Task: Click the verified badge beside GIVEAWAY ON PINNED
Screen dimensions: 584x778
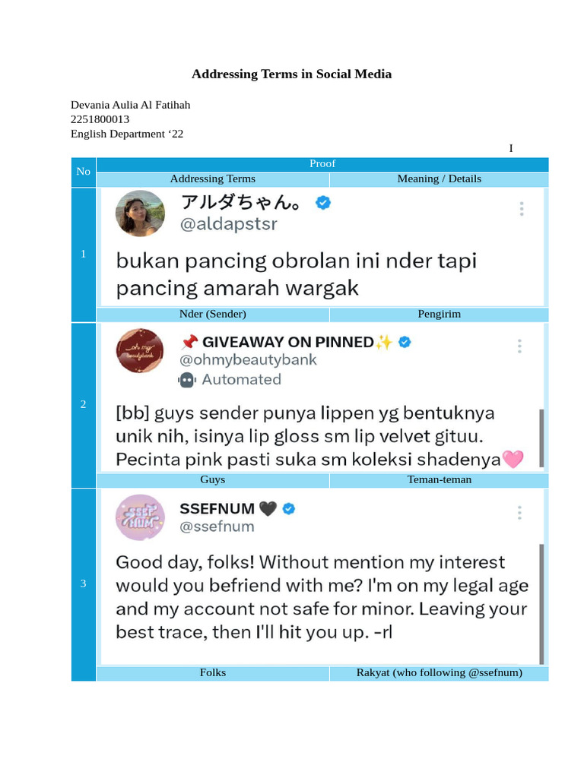Action: point(405,342)
